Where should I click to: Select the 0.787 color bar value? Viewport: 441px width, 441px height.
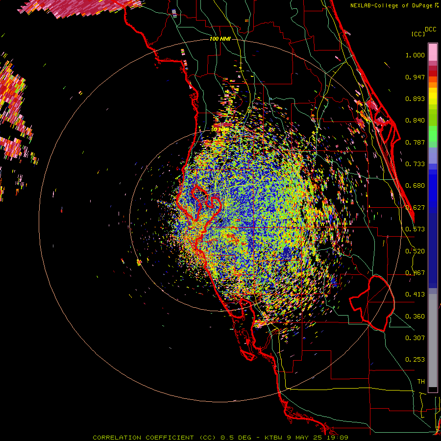(415, 142)
